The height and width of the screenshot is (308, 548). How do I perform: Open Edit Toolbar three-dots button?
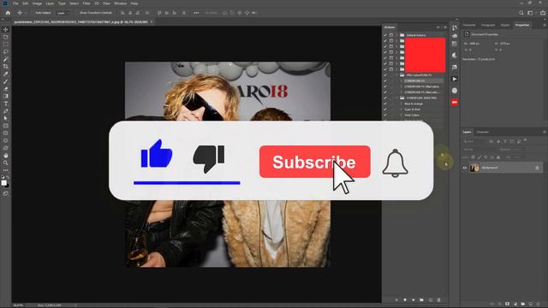coord(6,170)
